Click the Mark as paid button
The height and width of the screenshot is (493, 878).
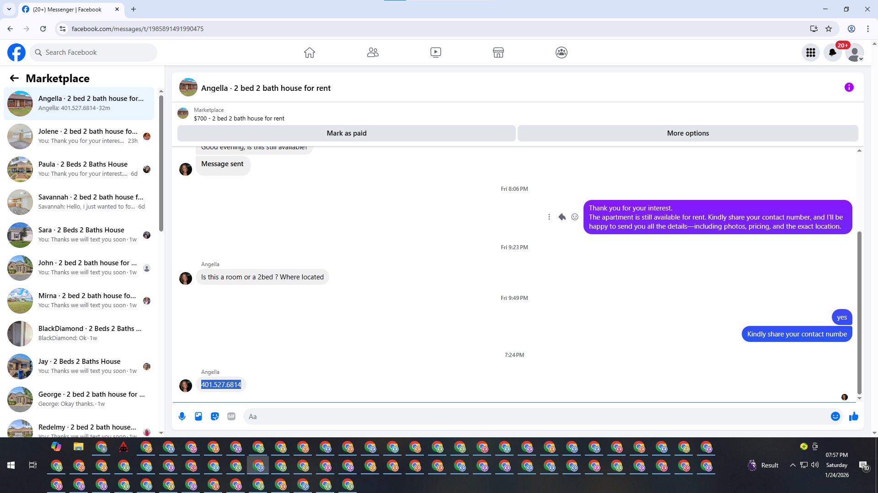tap(346, 133)
